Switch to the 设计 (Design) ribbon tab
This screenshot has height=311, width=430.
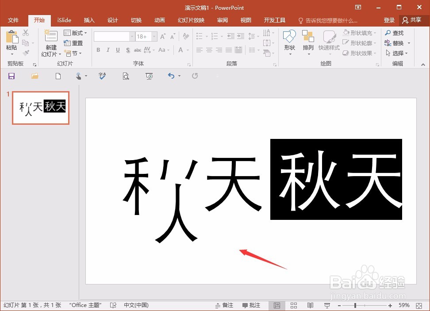pos(112,20)
